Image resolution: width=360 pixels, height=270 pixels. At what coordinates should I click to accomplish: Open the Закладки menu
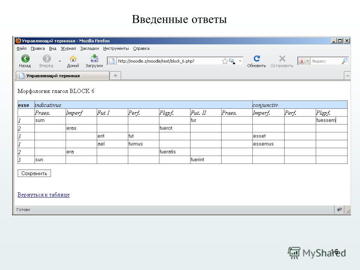click(90, 48)
